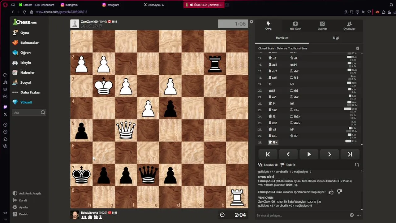Give thumbs down for Fabieljs2364 sportsmanship
This screenshot has height=223, width=396.
pyautogui.click(x=339, y=192)
